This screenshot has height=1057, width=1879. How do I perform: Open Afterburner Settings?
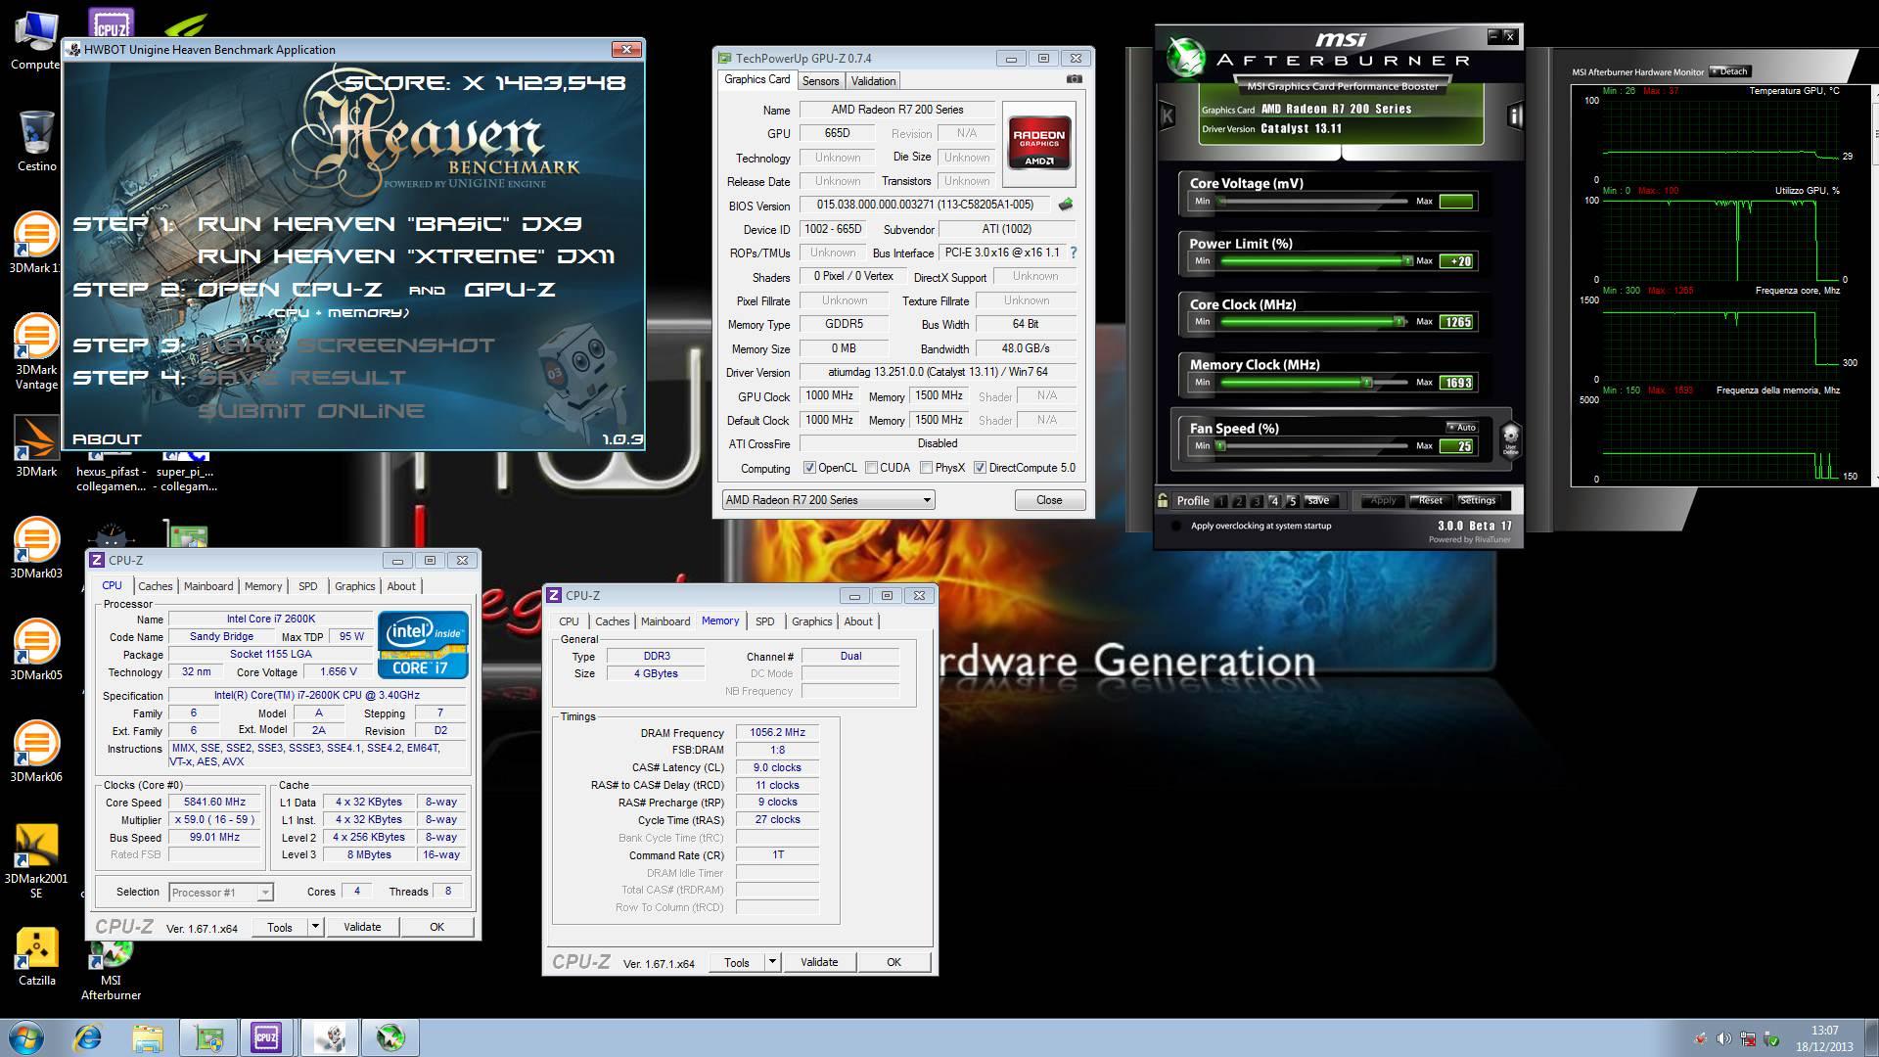tap(1477, 500)
